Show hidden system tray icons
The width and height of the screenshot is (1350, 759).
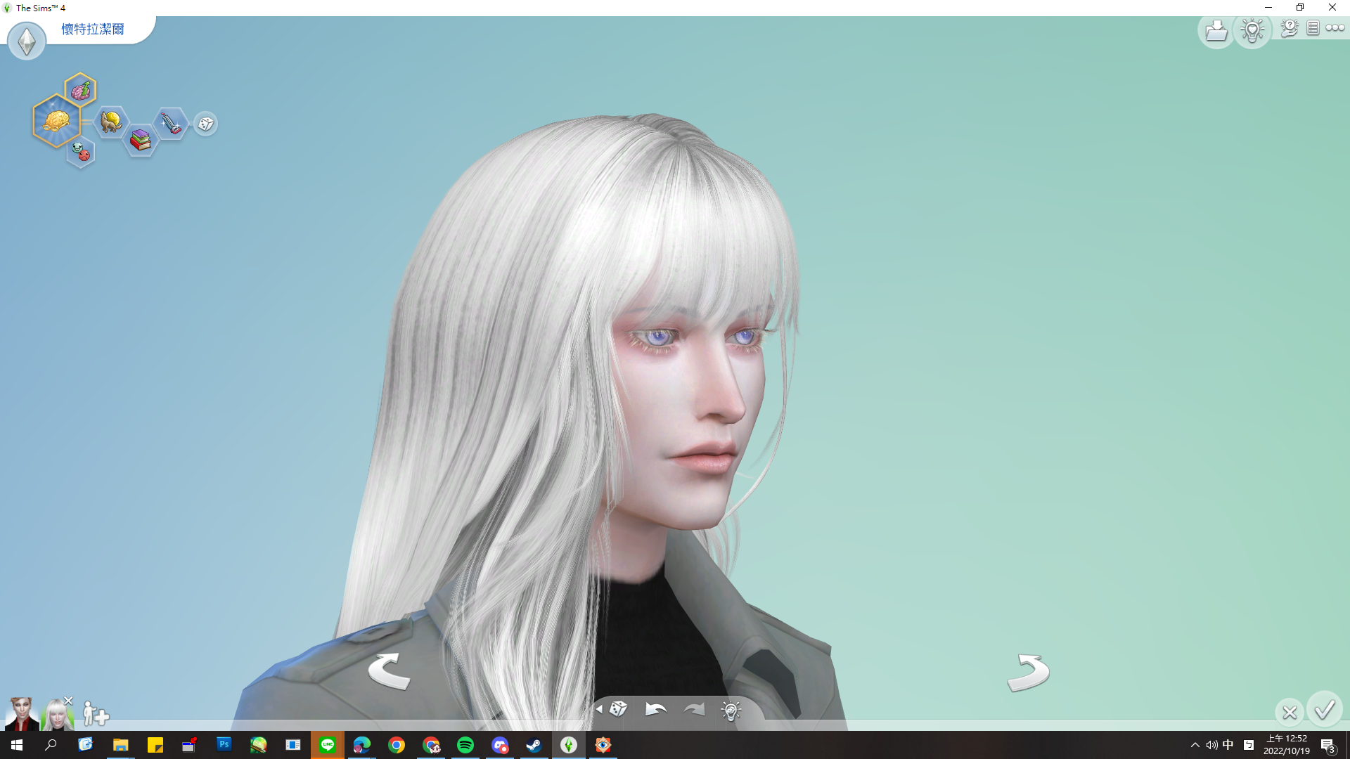pos(1195,745)
